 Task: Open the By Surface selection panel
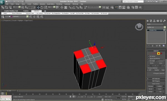tap(40, 13)
